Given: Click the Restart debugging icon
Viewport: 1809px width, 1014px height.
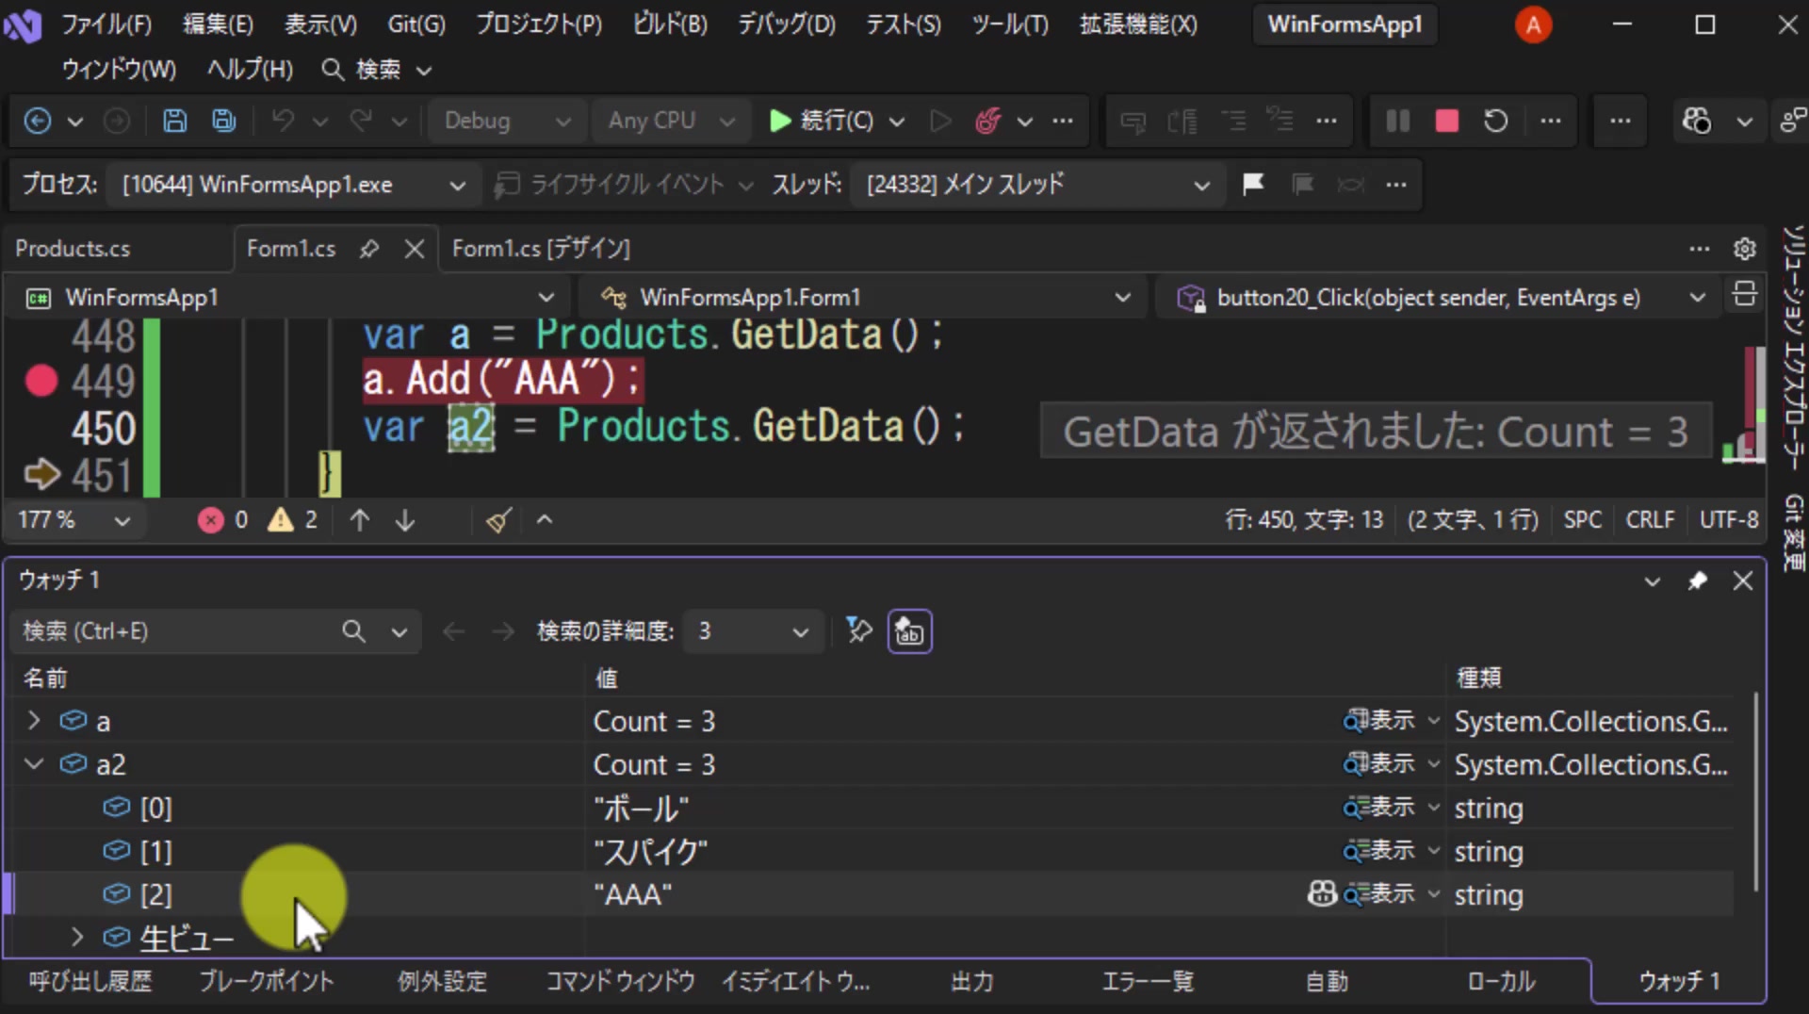Looking at the screenshot, I should tap(1495, 121).
